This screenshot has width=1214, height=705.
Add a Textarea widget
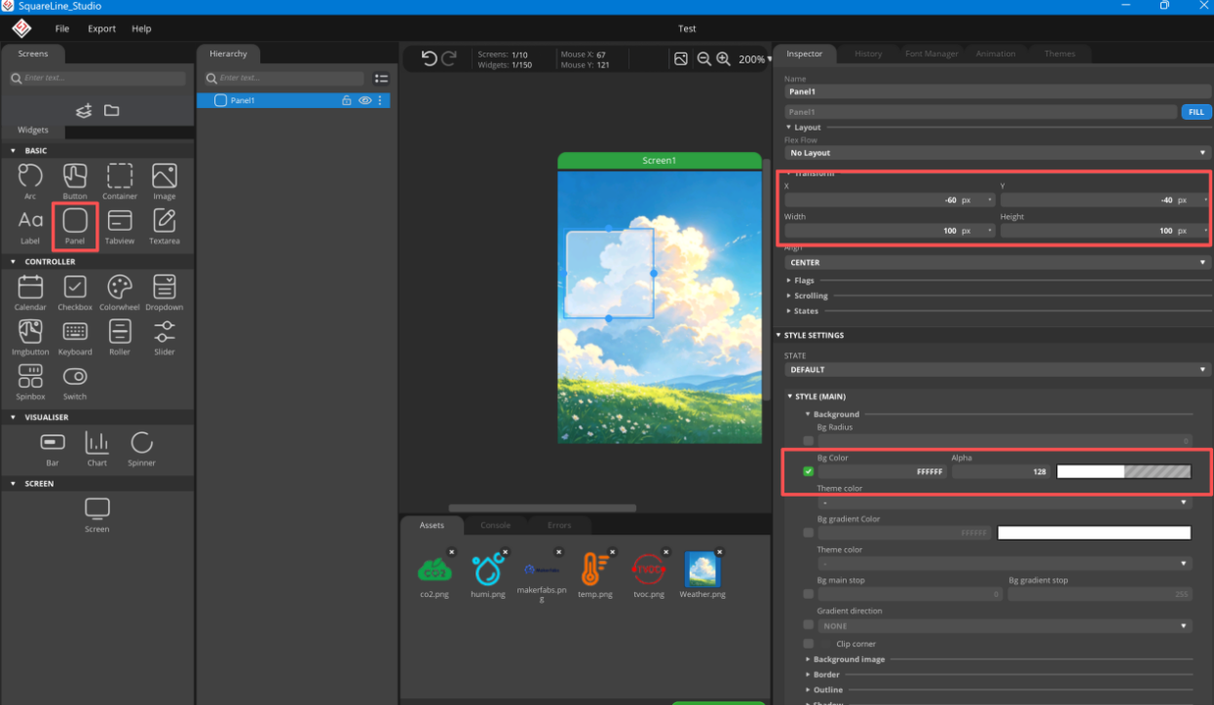[165, 226]
